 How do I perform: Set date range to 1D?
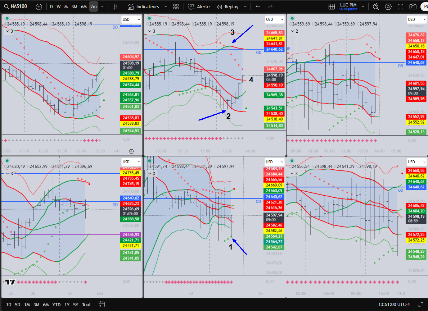9,305
